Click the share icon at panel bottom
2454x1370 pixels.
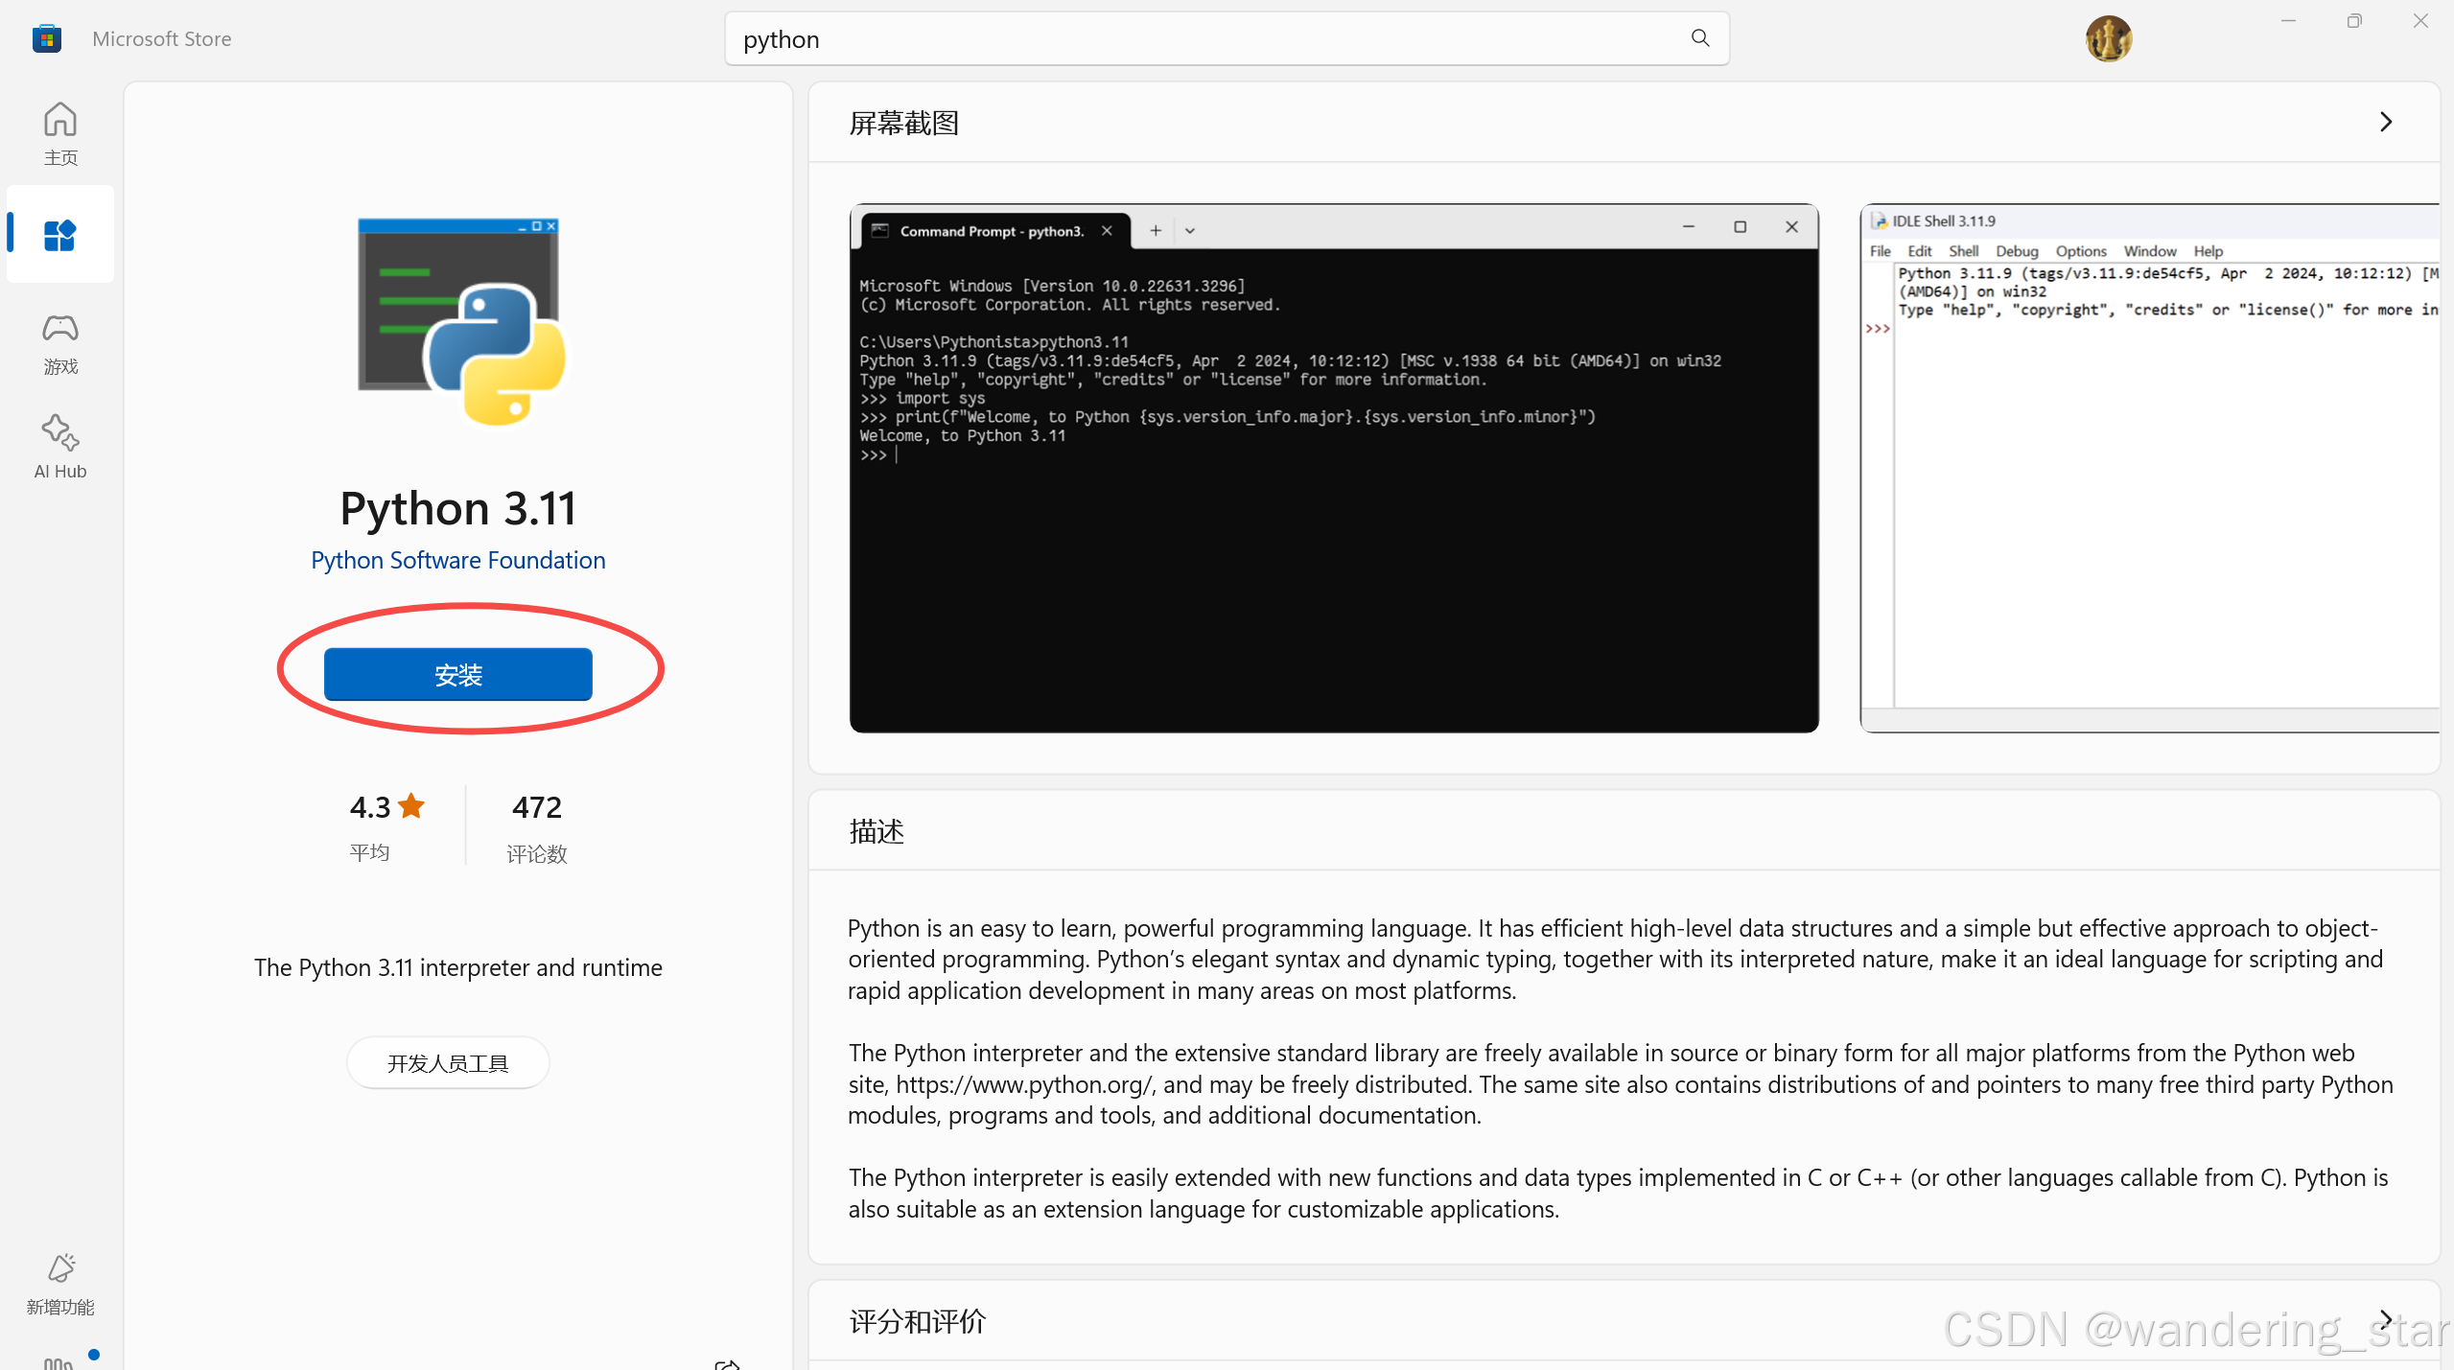click(727, 1363)
